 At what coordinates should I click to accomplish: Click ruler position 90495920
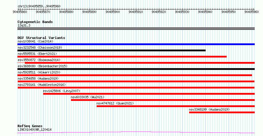[159, 12]
